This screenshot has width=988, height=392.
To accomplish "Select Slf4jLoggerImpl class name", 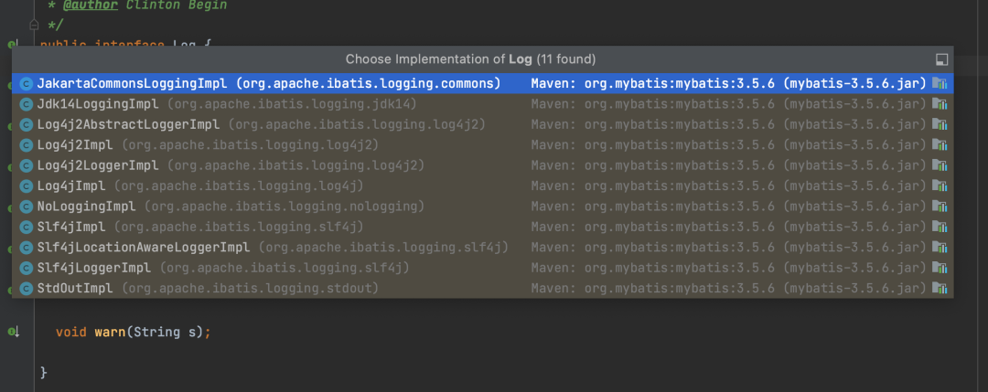I will pos(94,268).
